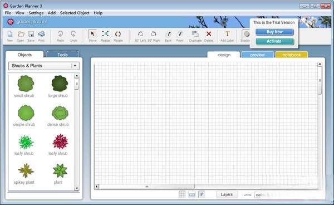This screenshot has width=334, height=205.
Task: Rotate object with 90° Right icon
Action: point(154,34)
